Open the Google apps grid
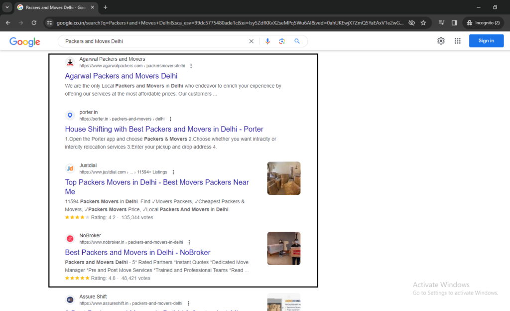The height and width of the screenshot is (311, 510). (458, 41)
